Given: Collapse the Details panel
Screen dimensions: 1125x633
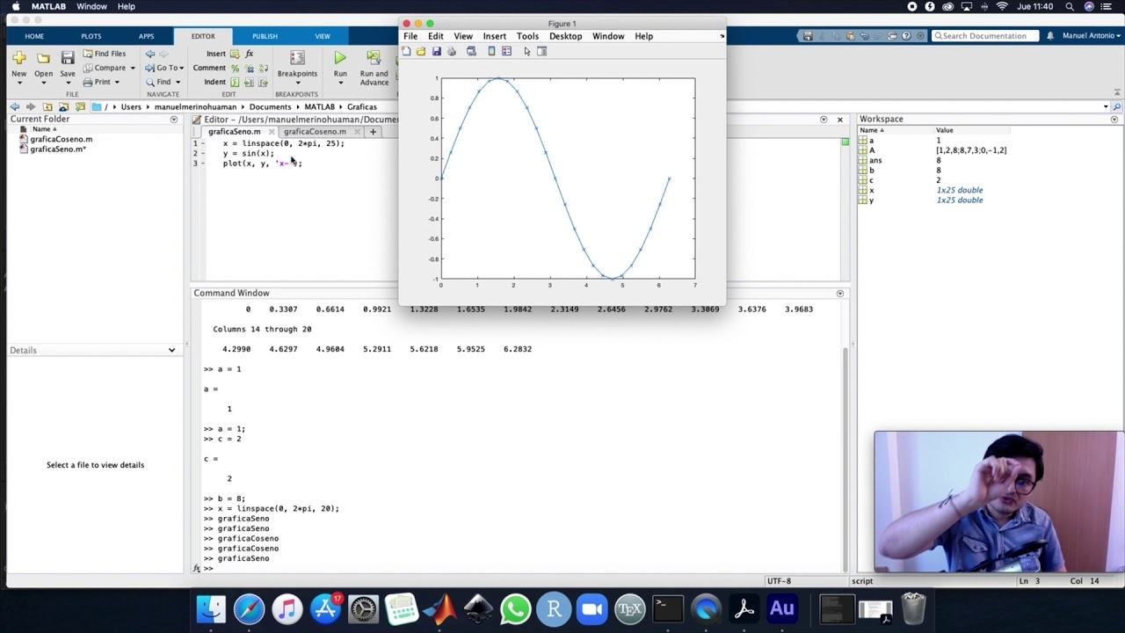Looking at the screenshot, I should [171, 350].
